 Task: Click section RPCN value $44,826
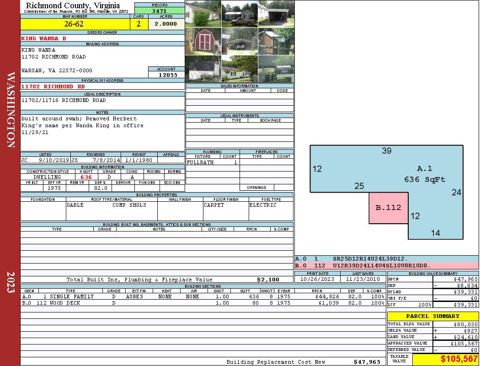(x=327, y=296)
